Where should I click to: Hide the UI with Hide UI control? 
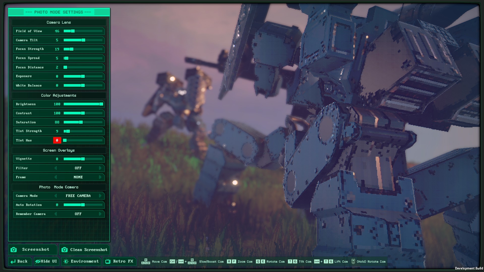click(x=46, y=261)
